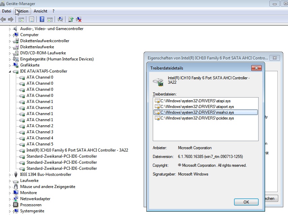
Task: Open the Datei menu
Action: [6, 11]
